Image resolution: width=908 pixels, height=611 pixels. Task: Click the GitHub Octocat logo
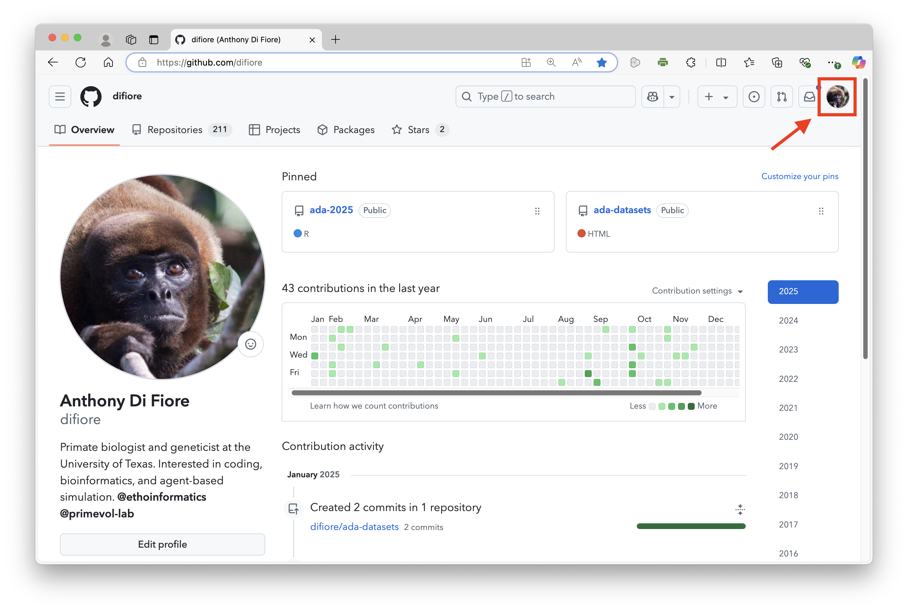point(91,96)
